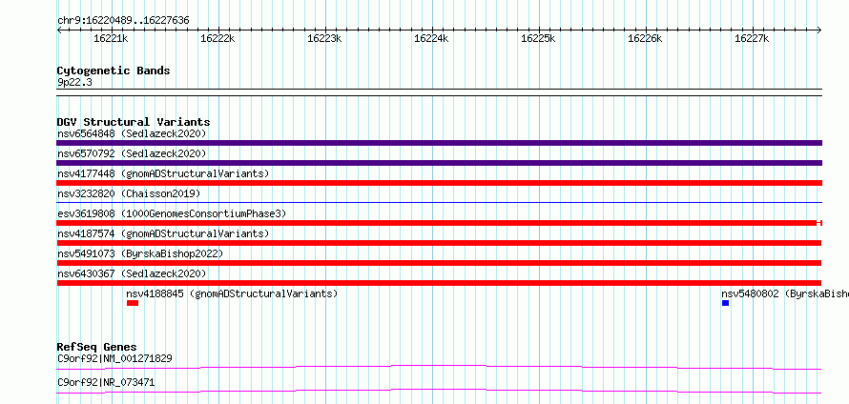Click the small blue block under nsv5480802
Image resolution: width=849 pixels, height=404 pixels.
[x=726, y=303]
